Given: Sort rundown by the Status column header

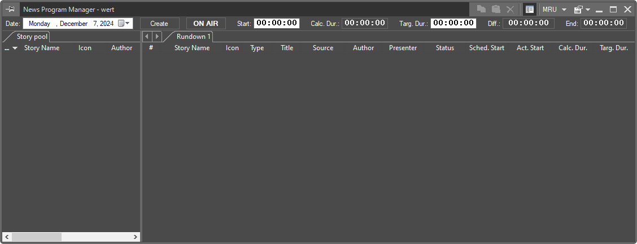Looking at the screenshot, I should coord(444,48).
